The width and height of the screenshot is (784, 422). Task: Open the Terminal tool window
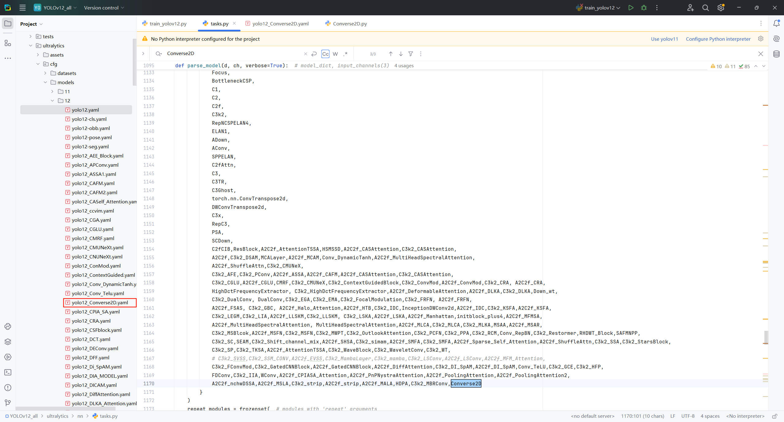tap(8, 372)
